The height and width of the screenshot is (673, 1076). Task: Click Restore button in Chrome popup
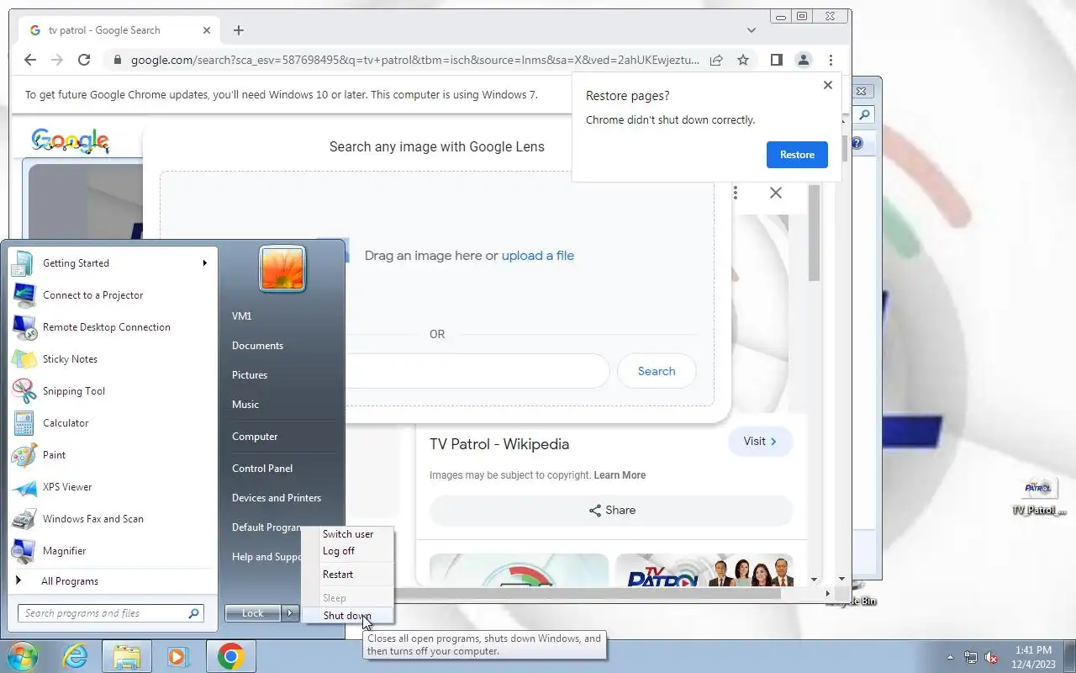[797, 155]
